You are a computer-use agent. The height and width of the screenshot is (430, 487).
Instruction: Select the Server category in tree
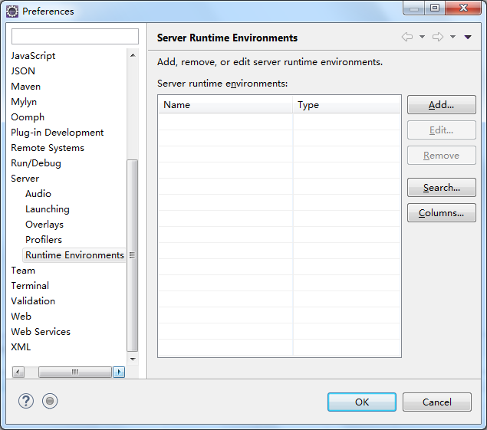25,179
